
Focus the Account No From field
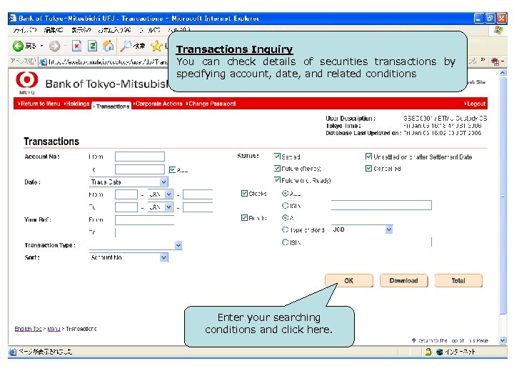click(140, 157)
